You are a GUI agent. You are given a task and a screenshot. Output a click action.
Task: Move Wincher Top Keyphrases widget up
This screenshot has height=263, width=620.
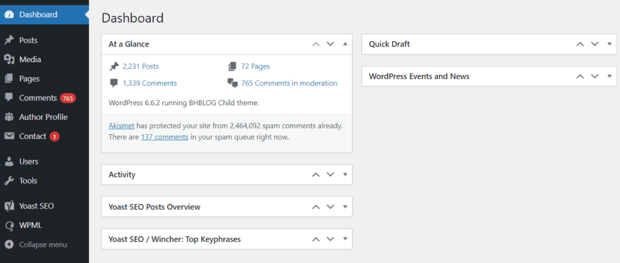(x=315, y=239)
